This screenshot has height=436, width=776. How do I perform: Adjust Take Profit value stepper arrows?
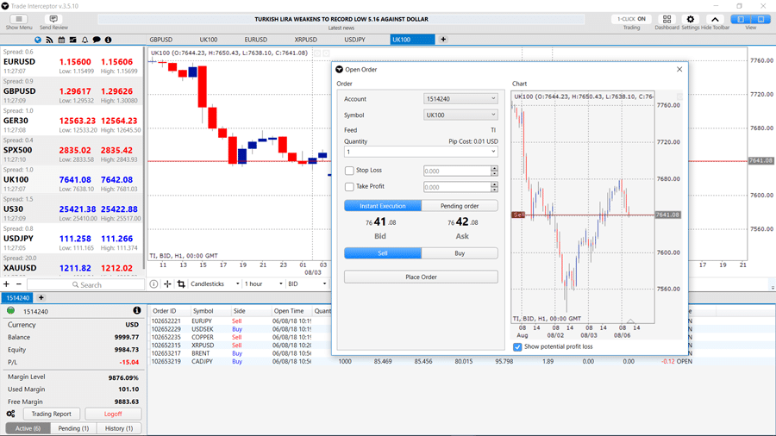click(494, 187)
